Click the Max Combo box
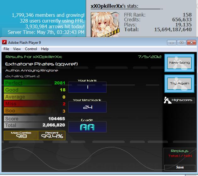This screenshot has height=176, width=198. click(21, 135)
